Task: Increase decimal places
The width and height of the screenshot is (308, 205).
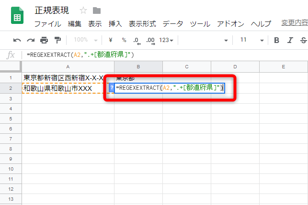Action: (x=151, y=41)
